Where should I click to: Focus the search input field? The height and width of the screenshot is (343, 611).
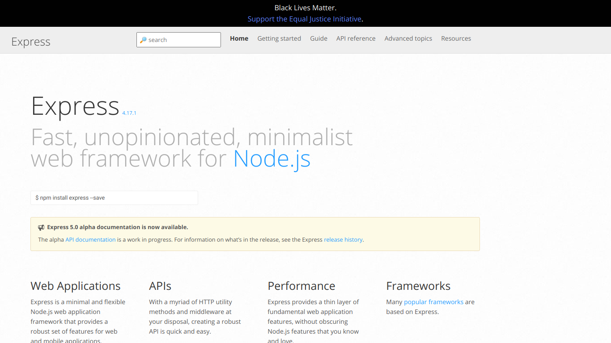tap(178, 40)
